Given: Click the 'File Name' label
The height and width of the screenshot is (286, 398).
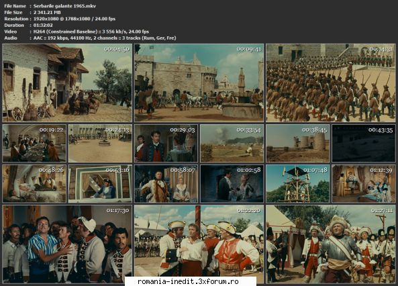Looking at the screenshot, I should pyautogui.click(x=15, y=6).
